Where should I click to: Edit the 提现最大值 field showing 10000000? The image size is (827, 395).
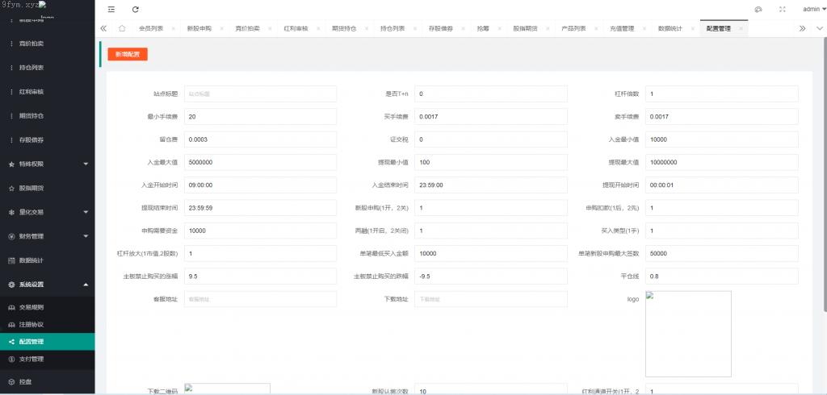(721, 162)
